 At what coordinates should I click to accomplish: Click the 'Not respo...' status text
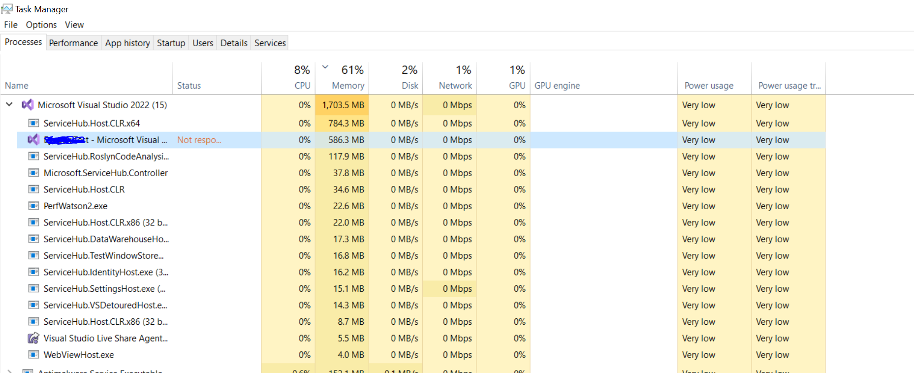point(199,140)
